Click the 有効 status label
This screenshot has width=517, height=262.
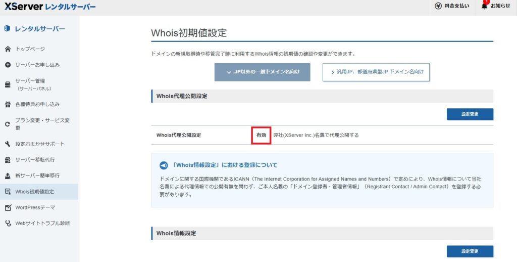click(261, 135)
